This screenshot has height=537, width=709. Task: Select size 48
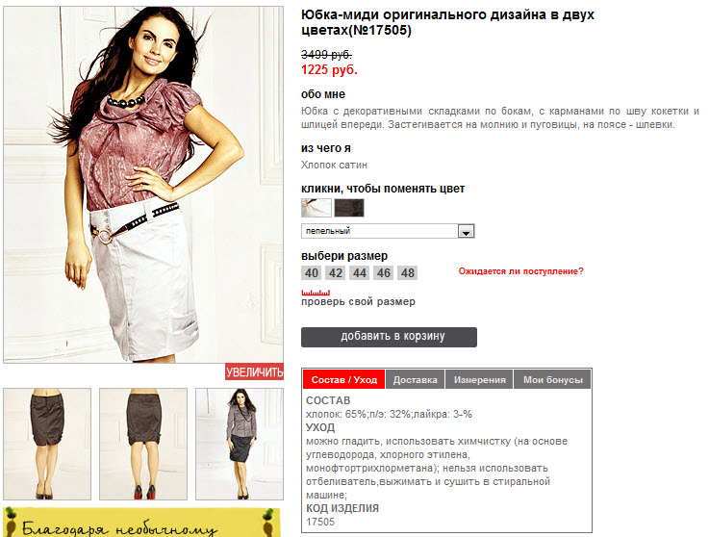pos(407,272)
